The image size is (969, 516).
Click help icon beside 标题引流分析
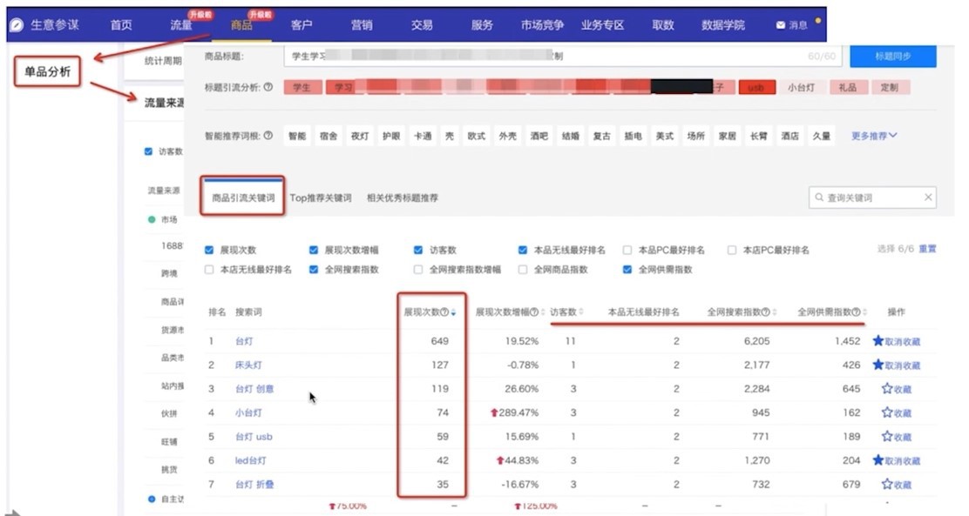[x=268, y=87]
